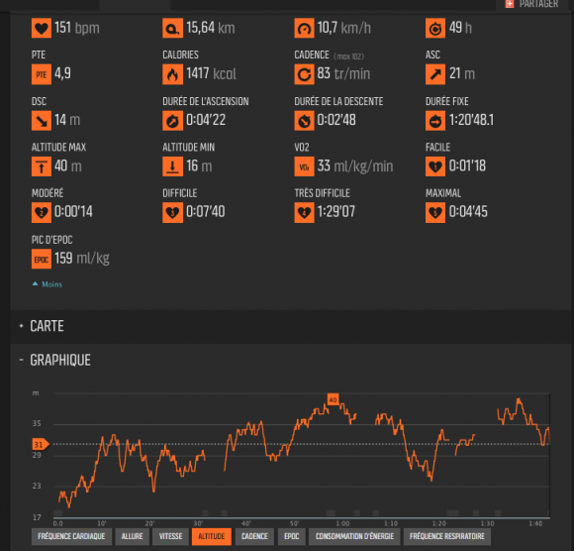Click the ascent arrow icon
Image resolution: width=574 pixels, height=551 pixels.
tap(434, 74)
